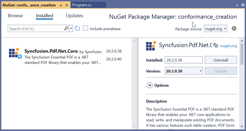This screenshot has height=131, width=246.
Task: Switch to the Browse tab
Action: coord(15,16)
